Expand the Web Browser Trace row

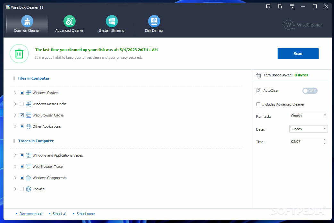tap(15, 167)
